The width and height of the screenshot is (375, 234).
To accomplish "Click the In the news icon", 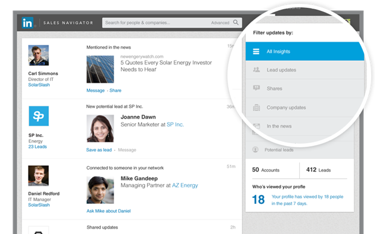I will click(257, 126).
